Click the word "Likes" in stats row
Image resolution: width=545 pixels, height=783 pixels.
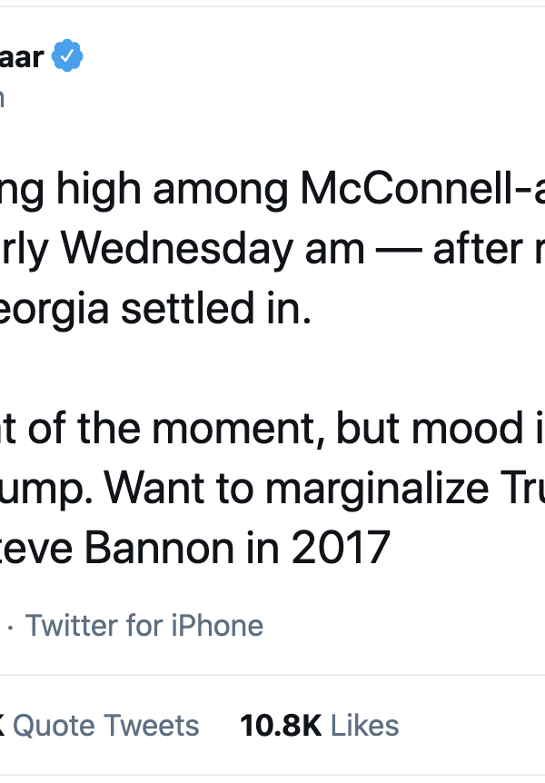364,725
